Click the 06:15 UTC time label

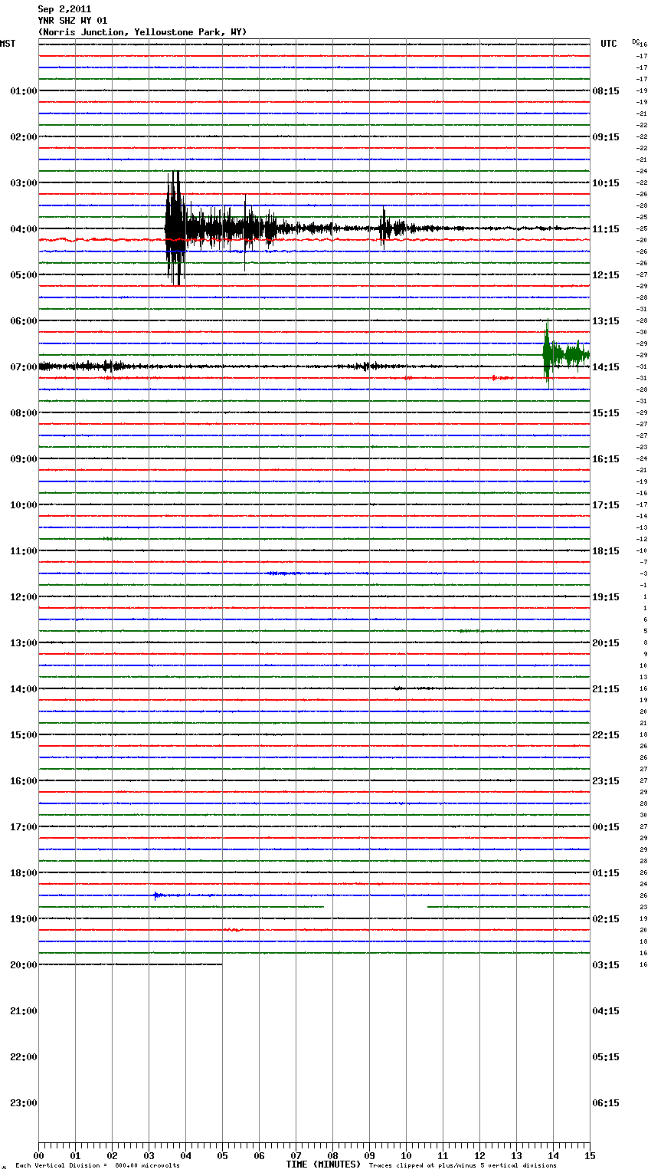point(606,1103)
